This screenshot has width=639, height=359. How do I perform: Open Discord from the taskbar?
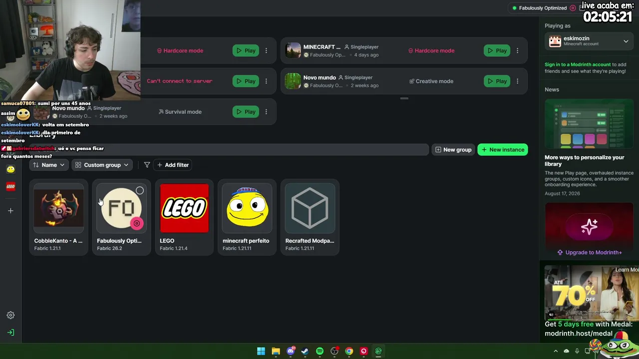(291, 351)
